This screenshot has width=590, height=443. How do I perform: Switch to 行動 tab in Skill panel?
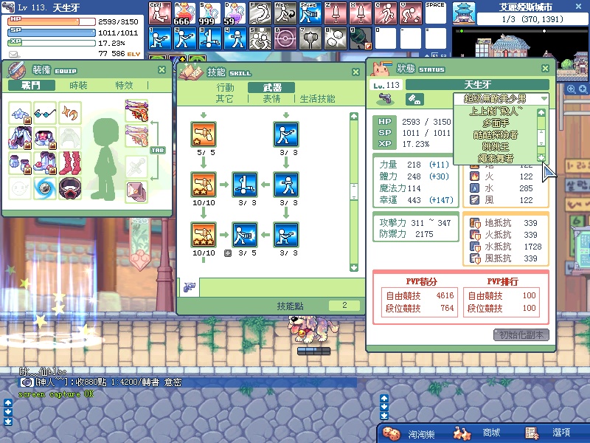(x=225, y=88)
